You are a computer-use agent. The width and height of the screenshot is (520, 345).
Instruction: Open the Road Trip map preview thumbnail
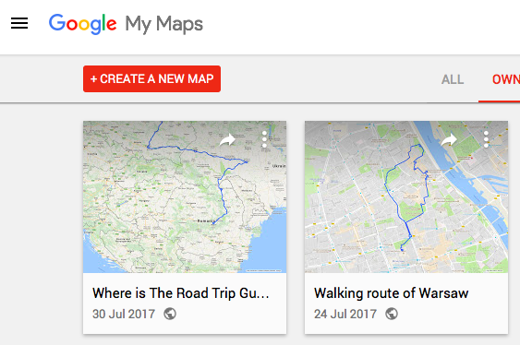[x=185, y=197]
